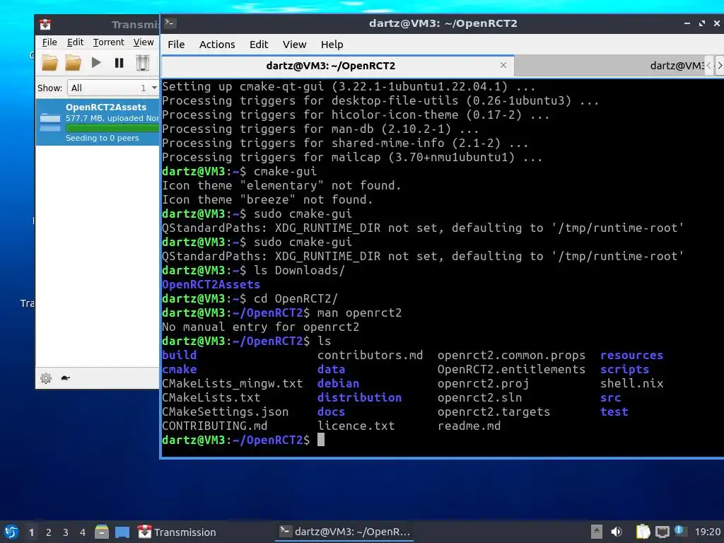Click terminal cursor at last prompt
724x543 pixels.
(x=321, y=440)
